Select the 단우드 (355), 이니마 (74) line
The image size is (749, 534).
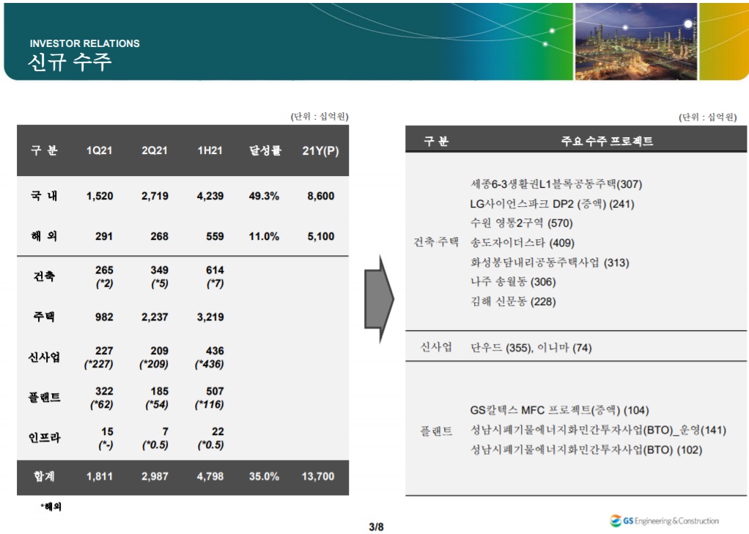pyautogui.click(x=531, y=348)
